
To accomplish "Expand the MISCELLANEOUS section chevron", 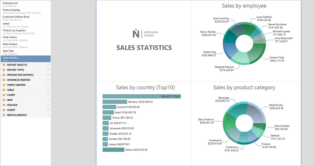I will point(48,115).
